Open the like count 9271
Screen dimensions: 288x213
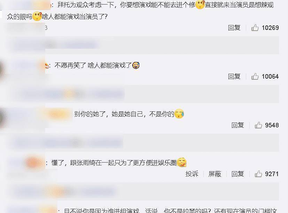[272, 174]
